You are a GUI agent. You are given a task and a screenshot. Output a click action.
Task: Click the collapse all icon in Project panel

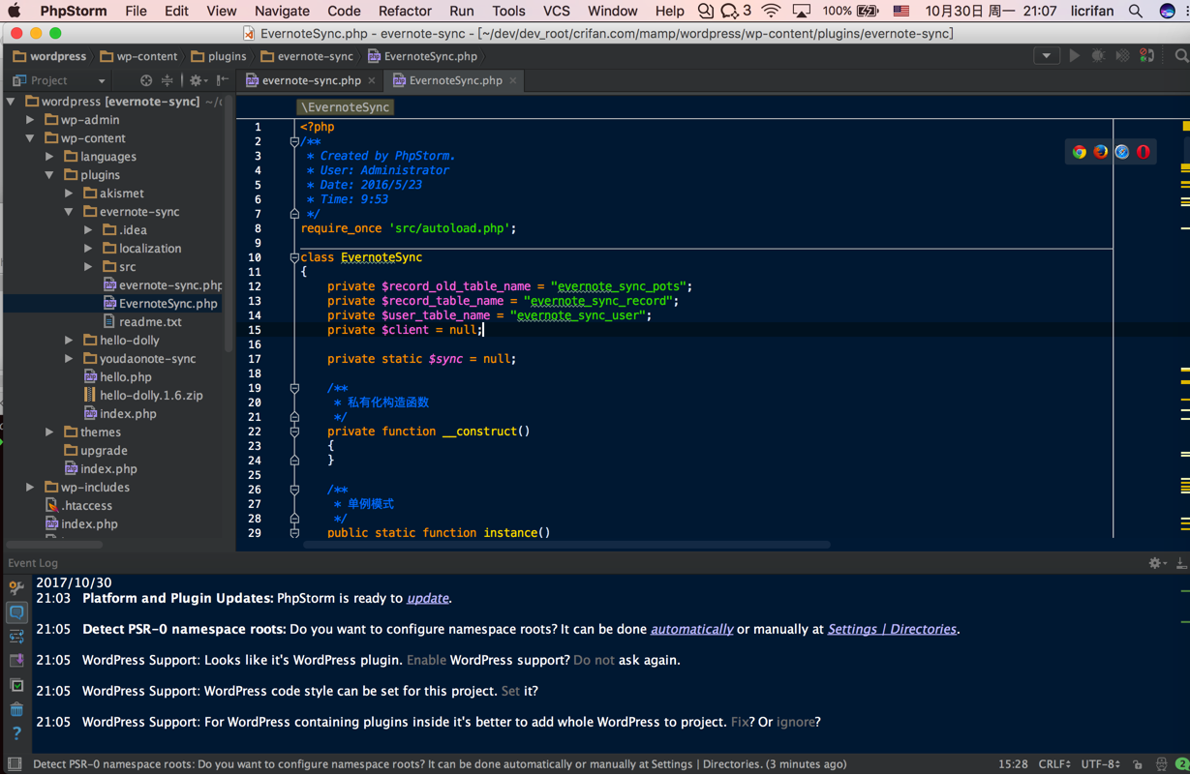tap(168, 80)
